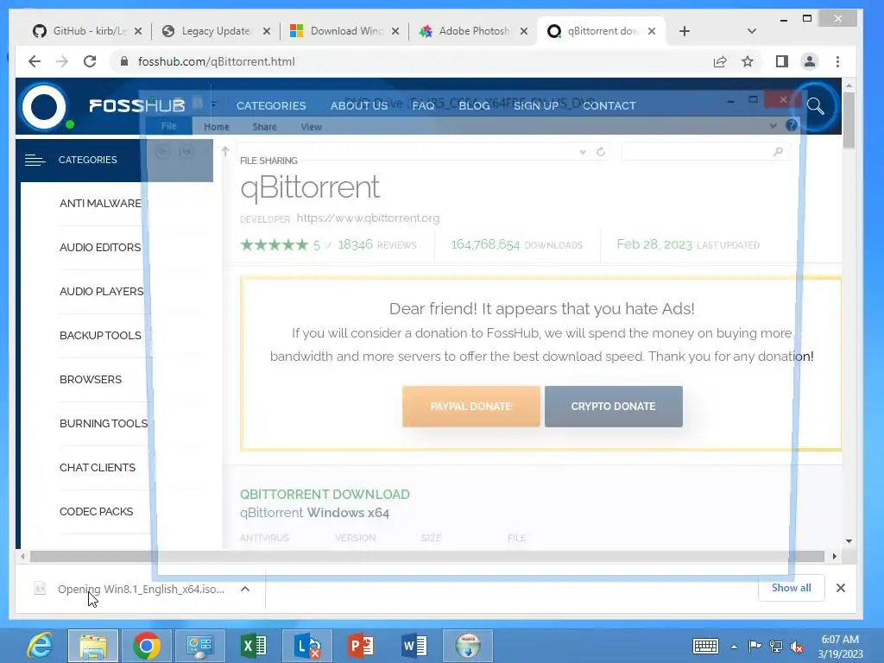Click the page horizontal scrollbar
This screenshot has width=884, height=663.
[426, 557]
